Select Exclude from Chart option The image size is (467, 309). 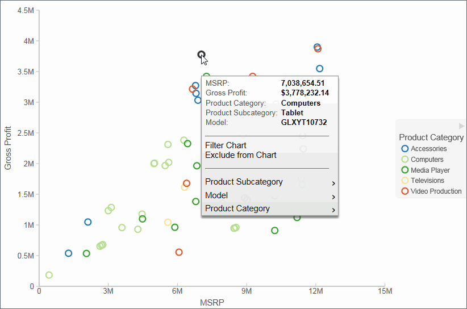tap(240, 155)
